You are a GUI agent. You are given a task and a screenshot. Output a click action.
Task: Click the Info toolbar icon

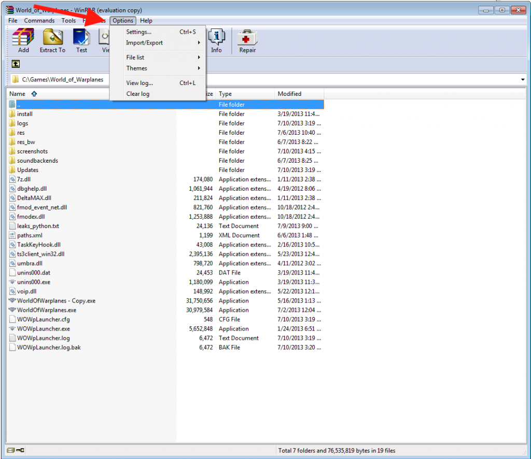click(x=216, y=37)
